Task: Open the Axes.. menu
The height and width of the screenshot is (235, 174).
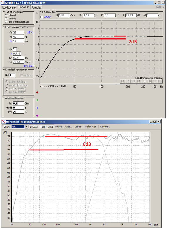Action: [x=68, y=127]
